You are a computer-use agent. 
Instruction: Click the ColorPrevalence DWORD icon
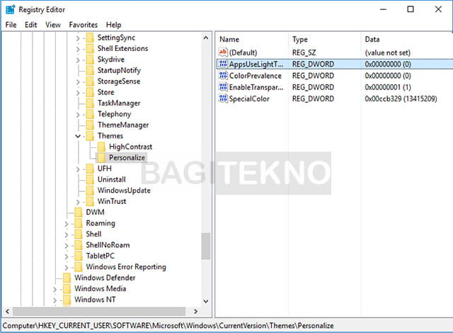click(x=223, y=75)
